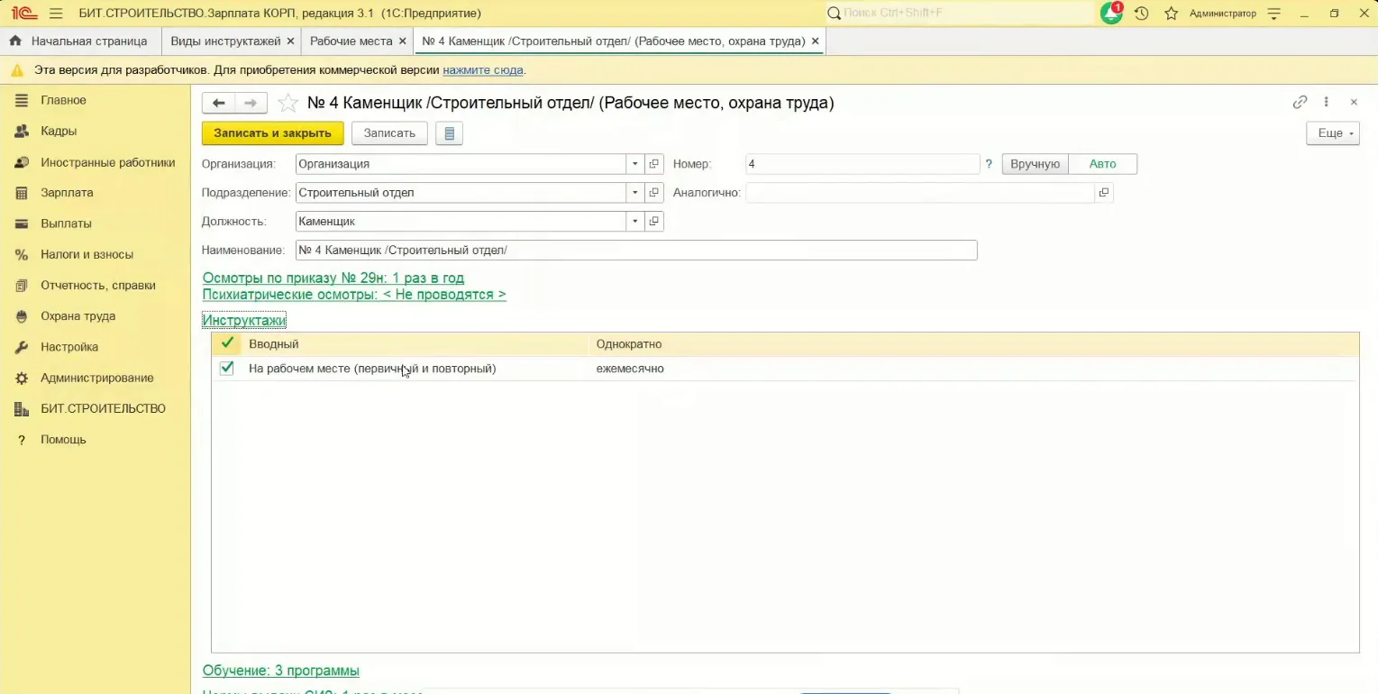Viewport: 1378px width, 694px height.
Task: Click the Записать button
Action: click(389, 133)
